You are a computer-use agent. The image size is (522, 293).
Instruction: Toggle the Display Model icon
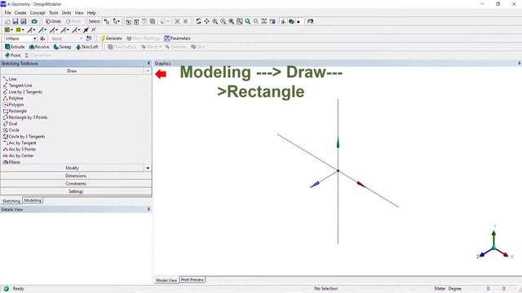click(x=291, y=22)
